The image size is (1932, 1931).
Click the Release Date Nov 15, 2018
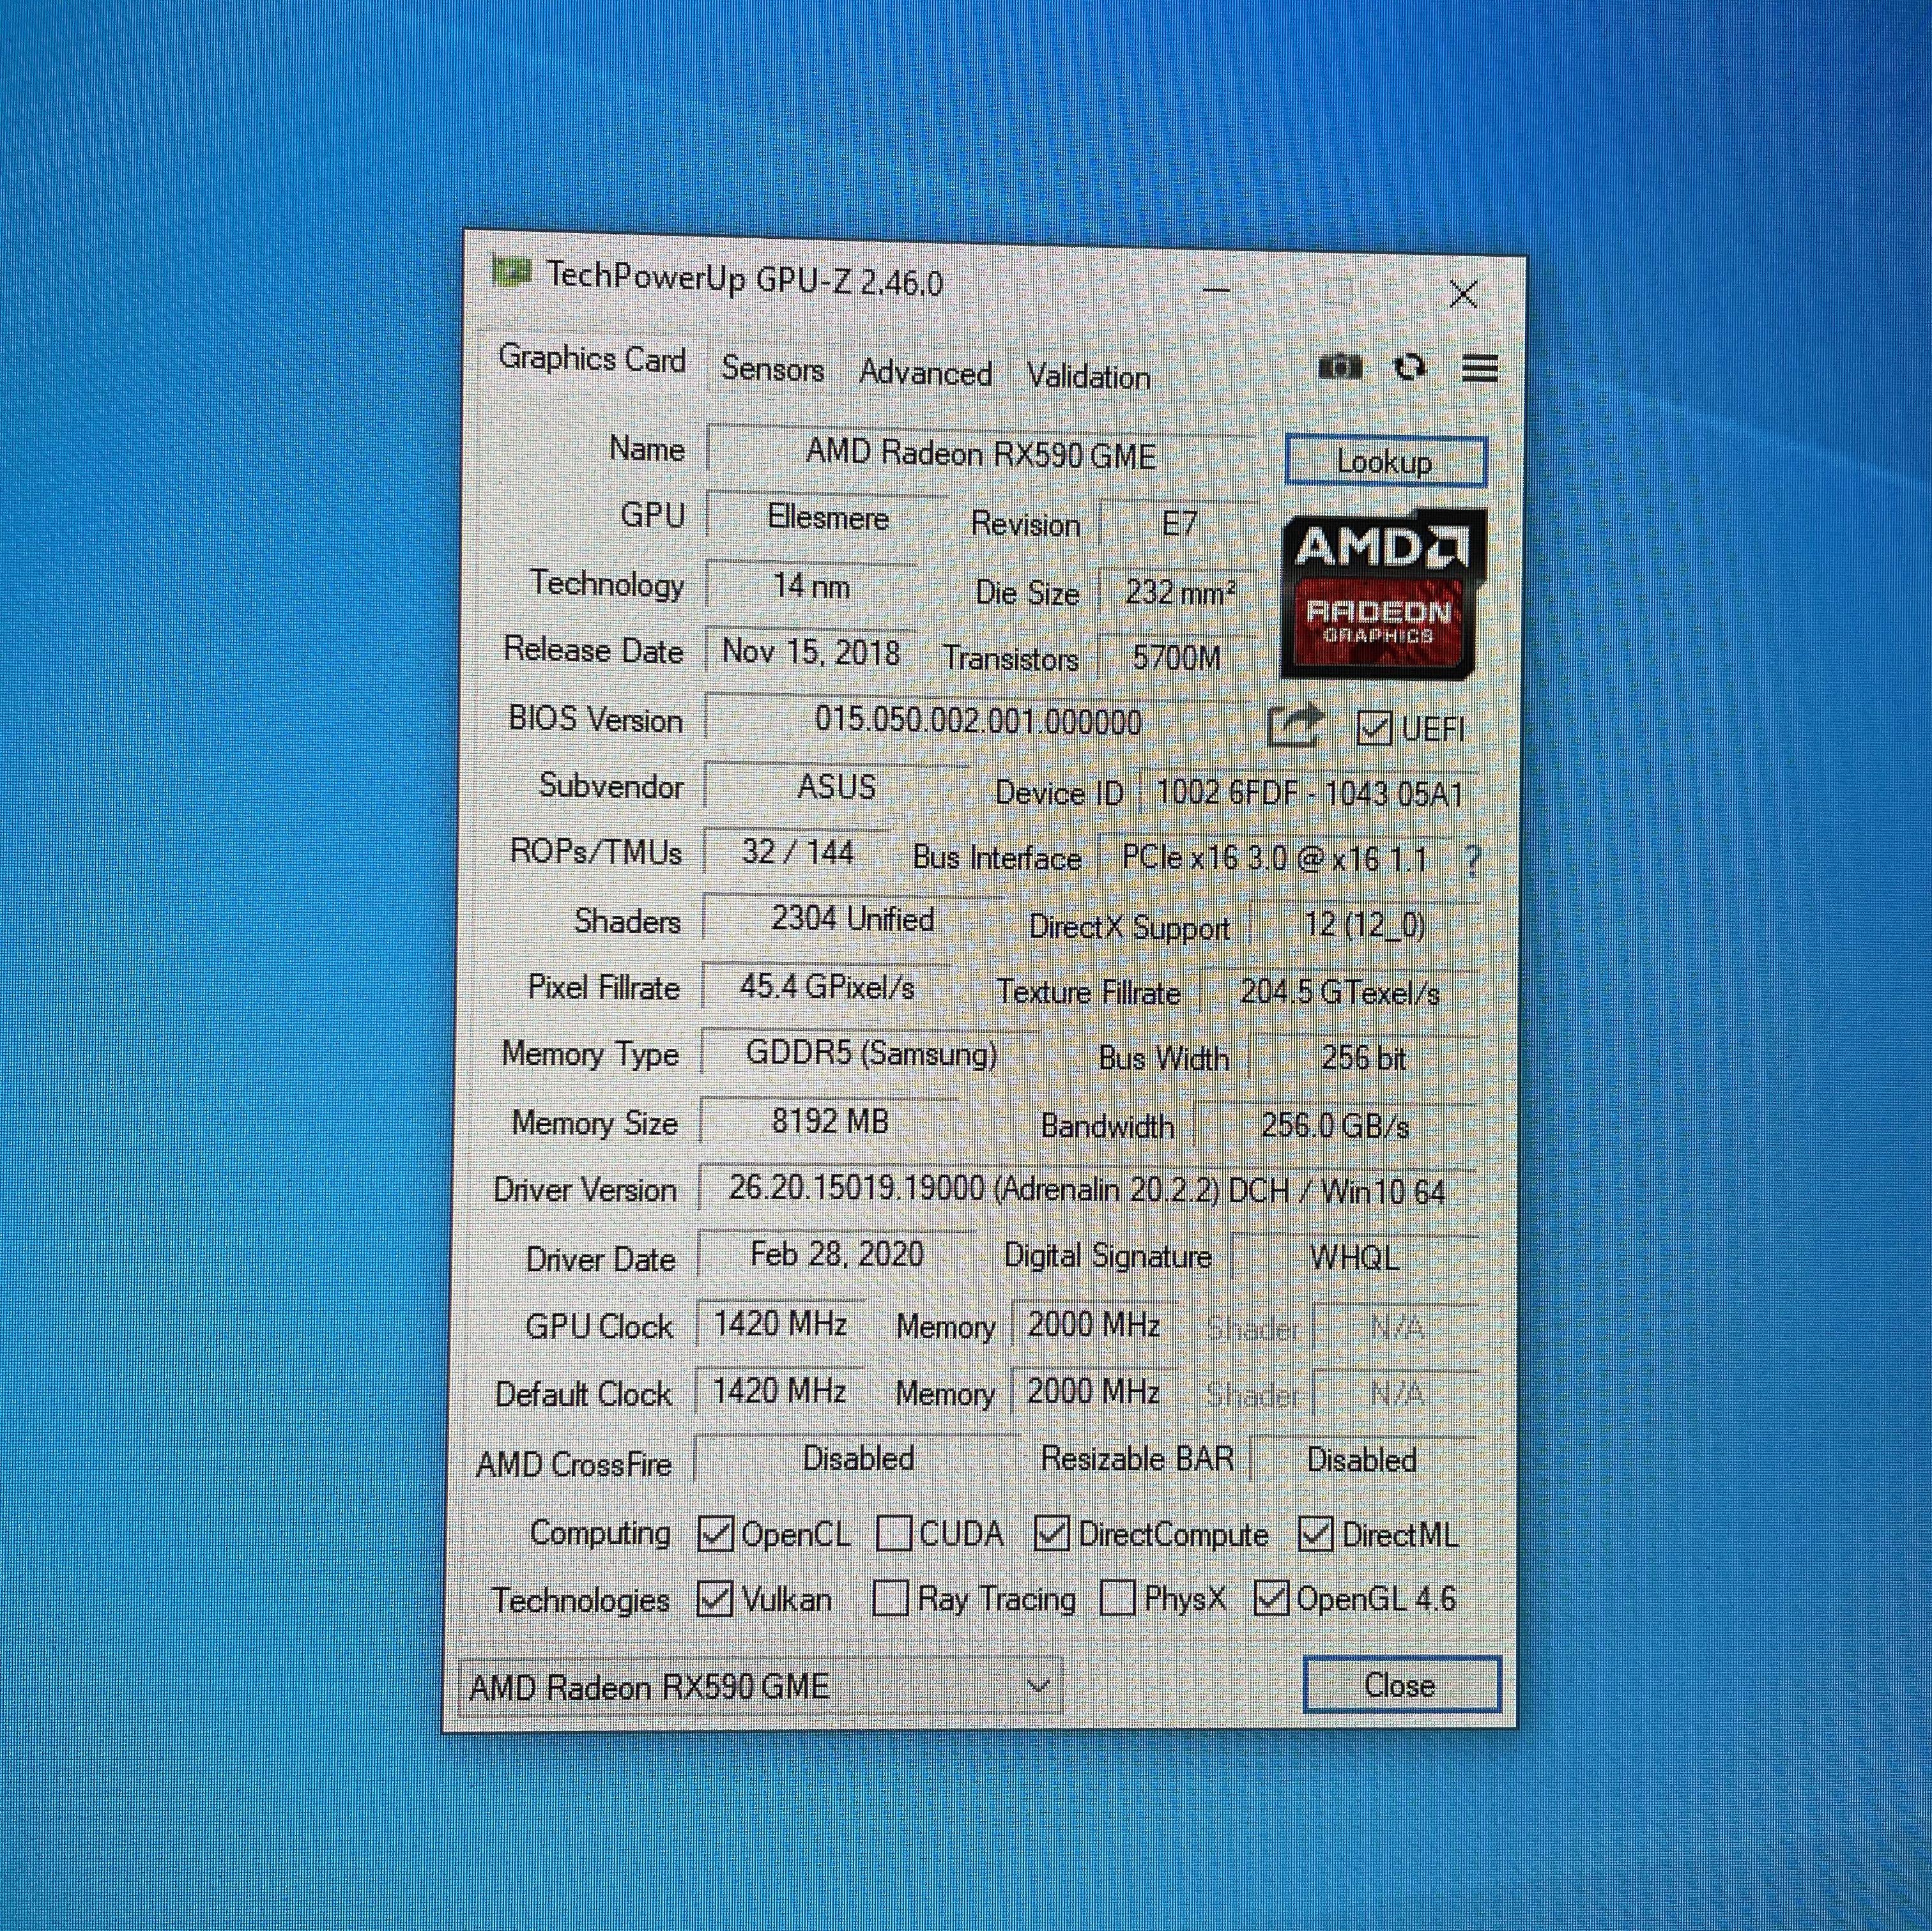pyautogui.click(x=810, y=652)
